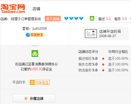131x104 pixels.
Task: Click the red up arrow beside 服务态度
Action: point(103,64)
